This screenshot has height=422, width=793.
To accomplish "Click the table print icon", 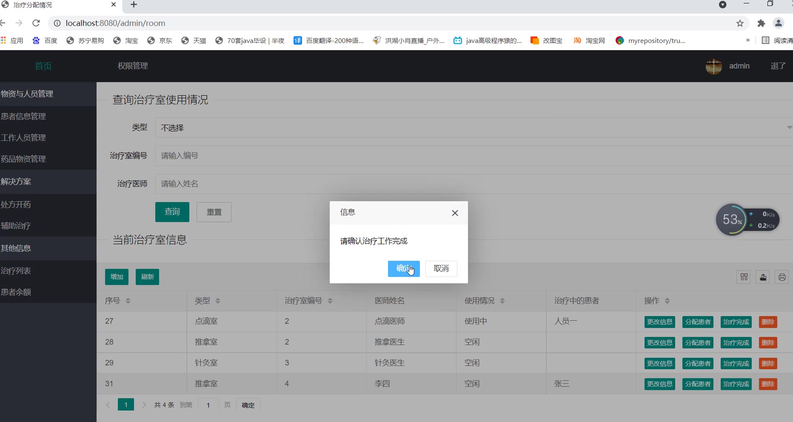I will (782, 277).
